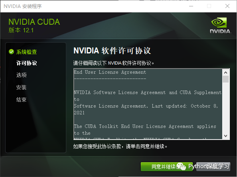This screenshot has width=237, height=177.
Task: Select the 系统检查 step
Action: [27, 52]
